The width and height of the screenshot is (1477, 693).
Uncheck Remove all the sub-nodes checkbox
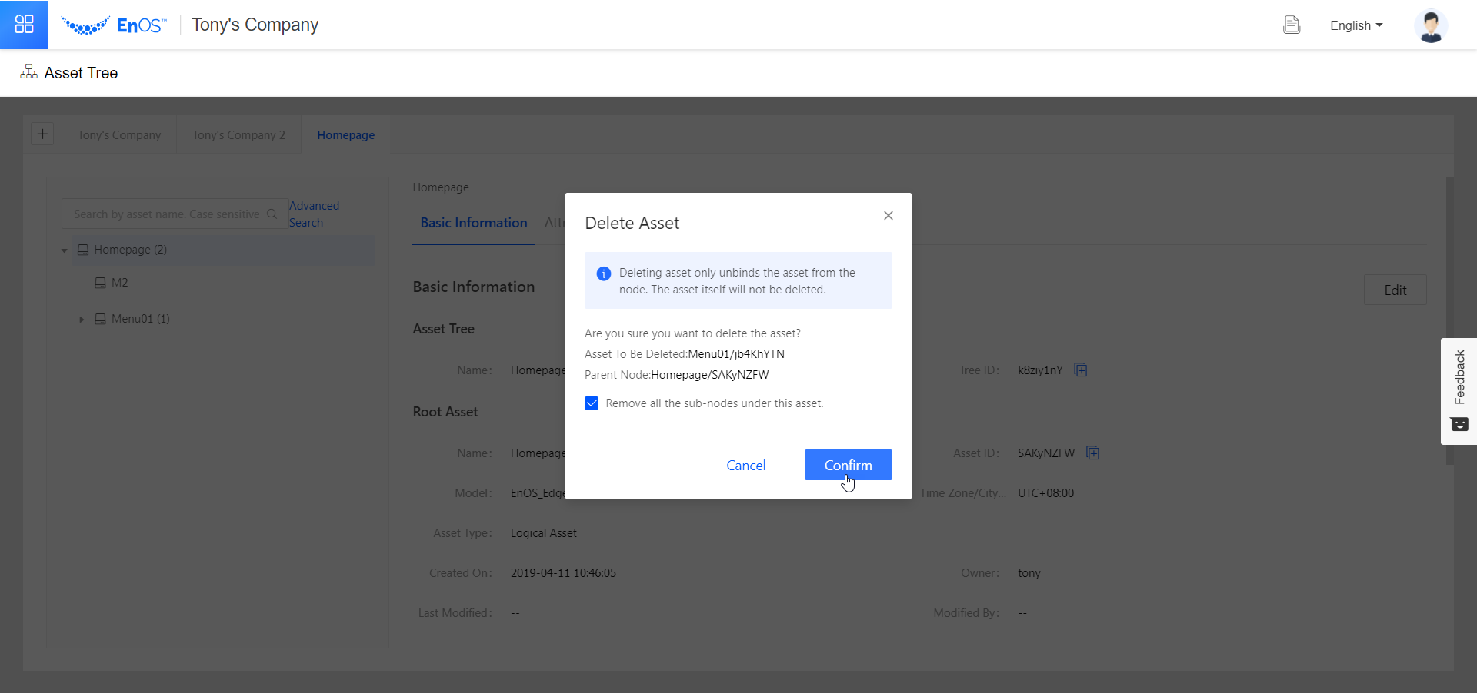pos(592,403)
